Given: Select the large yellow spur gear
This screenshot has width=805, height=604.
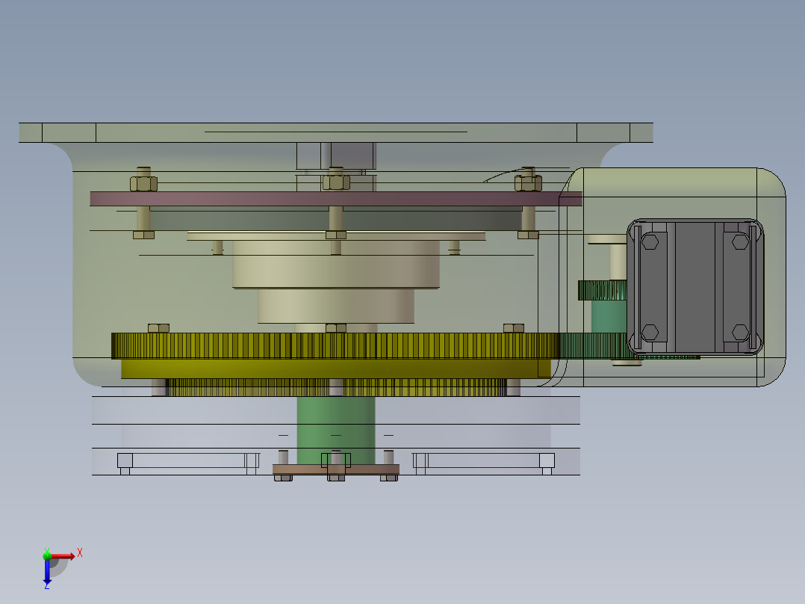Looking at the screenshot, I should coord(335,346).
